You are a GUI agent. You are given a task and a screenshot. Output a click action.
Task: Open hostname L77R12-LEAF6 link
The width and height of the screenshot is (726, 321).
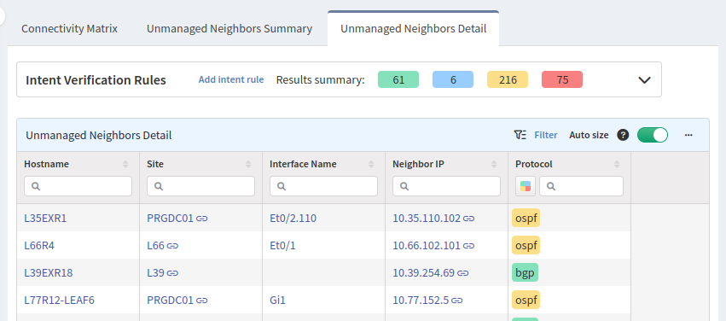[x=59, y=300]
